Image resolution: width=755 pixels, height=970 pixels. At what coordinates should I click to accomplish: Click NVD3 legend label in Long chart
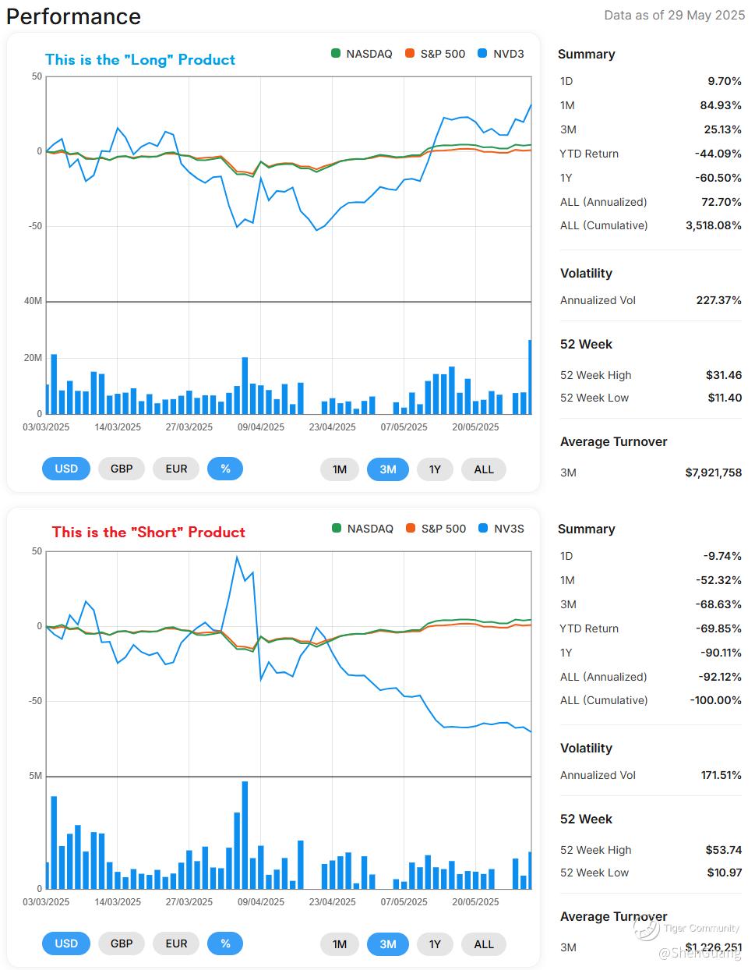click(x=509, y=54)
